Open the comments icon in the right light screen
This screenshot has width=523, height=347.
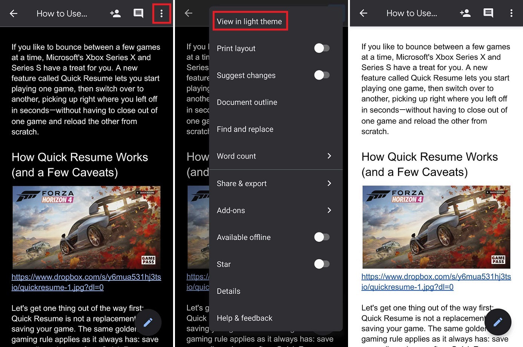488,13
